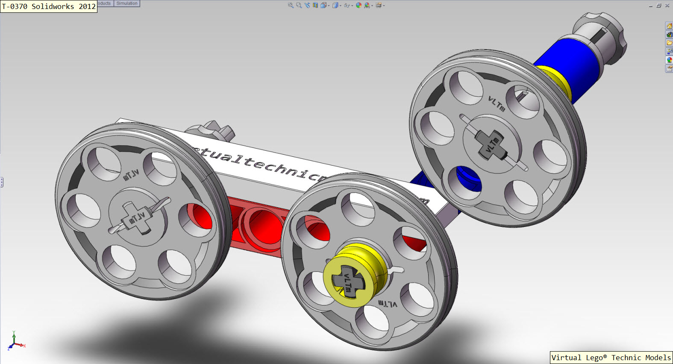Viewport: 673px width, 364px height.
Task: Restore down the document window
Action: (659, 6)
